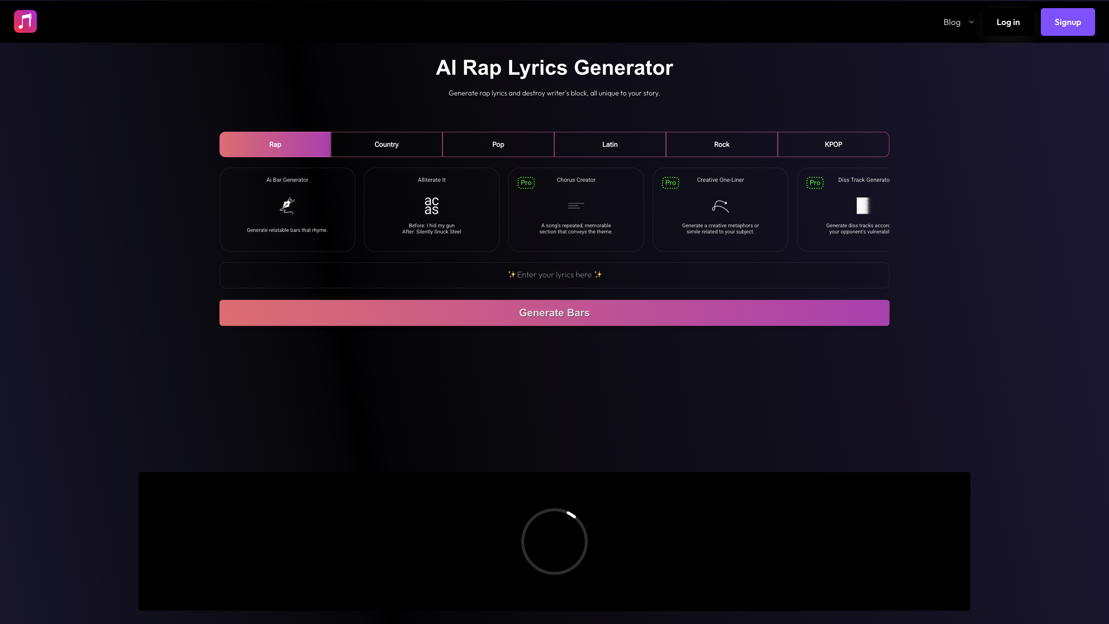
Task: Open the Blog dropdown menu
Action: pos(952,22)
